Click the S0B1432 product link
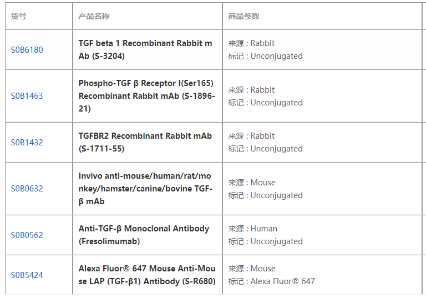Image resolution: width=426 pixels, height=298 pixels. point(27,143)
